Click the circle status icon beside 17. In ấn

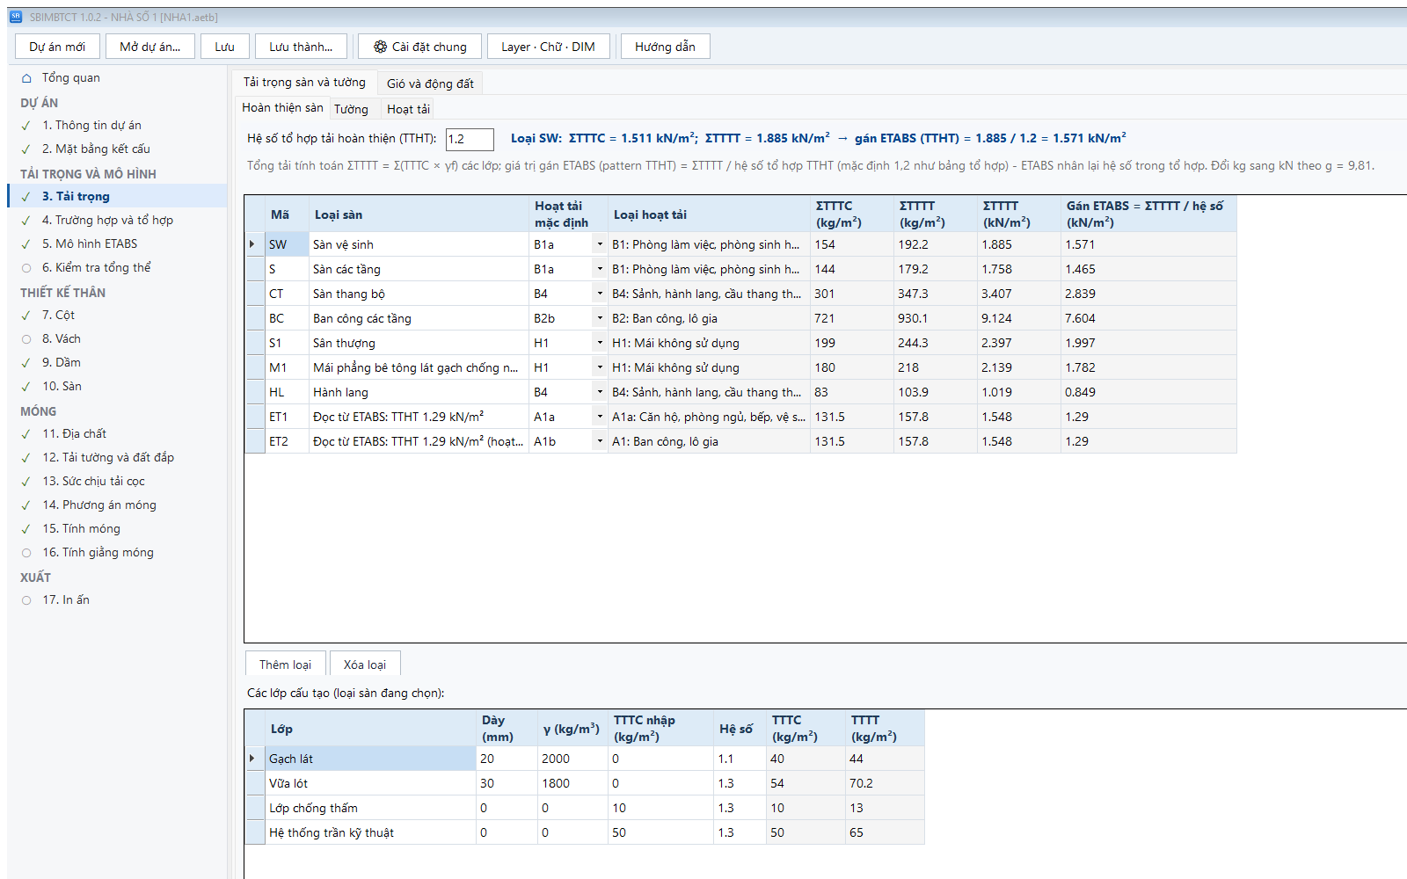tap(26, 600)
